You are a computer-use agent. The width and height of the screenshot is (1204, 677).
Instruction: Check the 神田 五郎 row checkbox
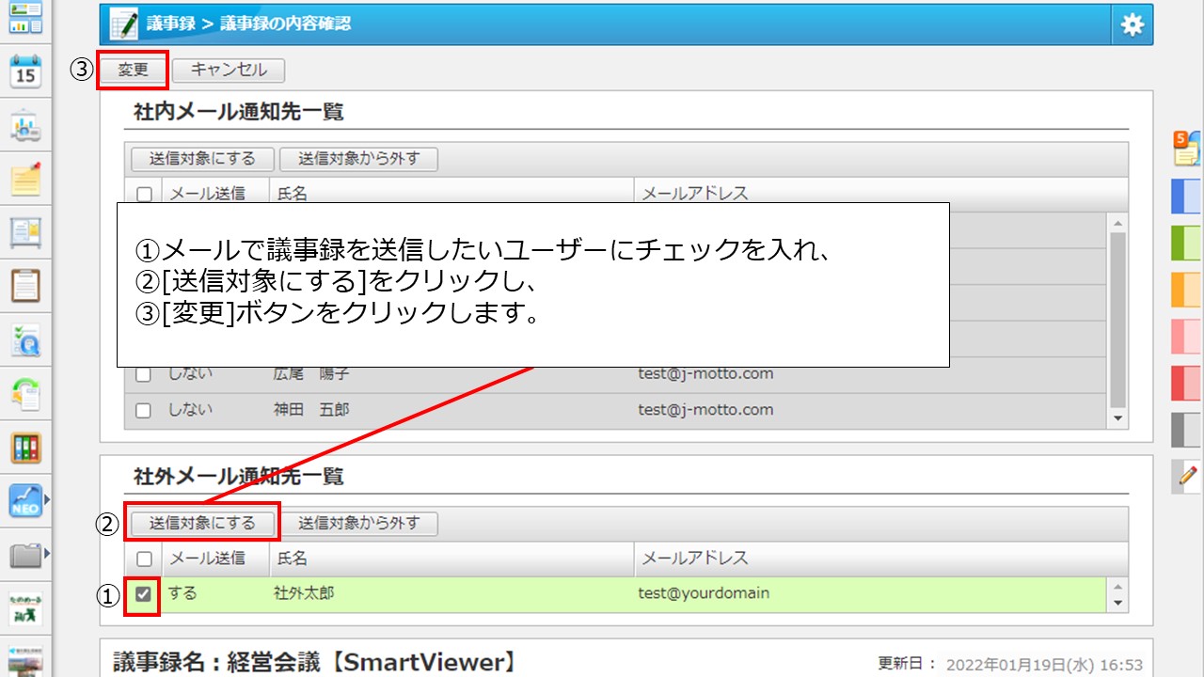coord(144,410)
